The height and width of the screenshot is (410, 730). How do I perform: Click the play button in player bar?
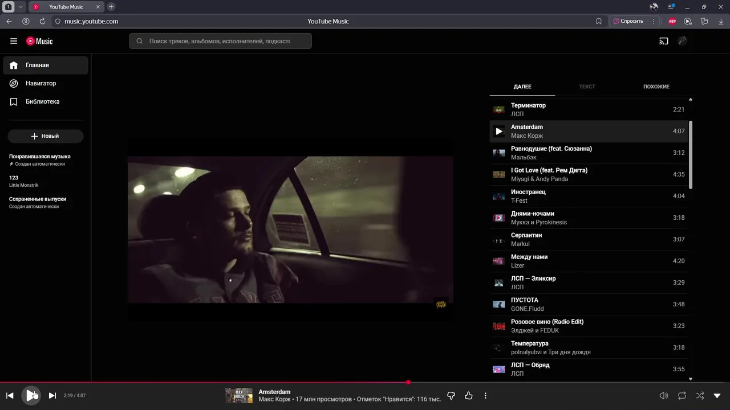tap(31, 395)
